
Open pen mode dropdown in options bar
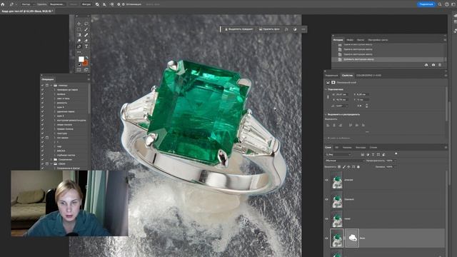28,4
